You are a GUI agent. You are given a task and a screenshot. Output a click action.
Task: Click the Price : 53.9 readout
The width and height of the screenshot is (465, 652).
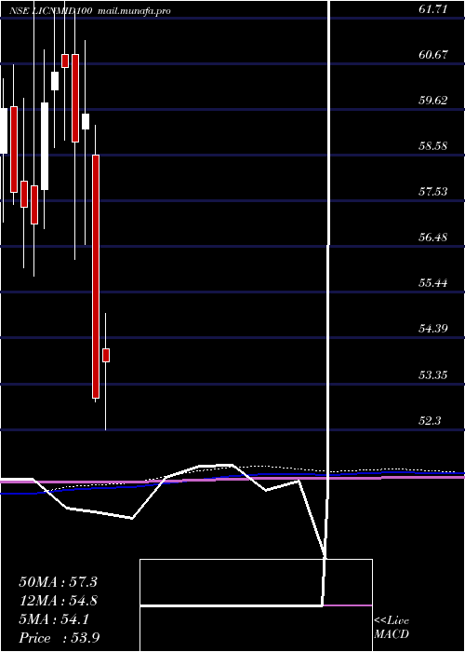pos(58,638)
